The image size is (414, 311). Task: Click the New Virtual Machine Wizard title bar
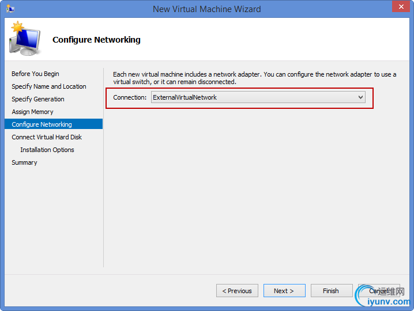coord(206,9)
